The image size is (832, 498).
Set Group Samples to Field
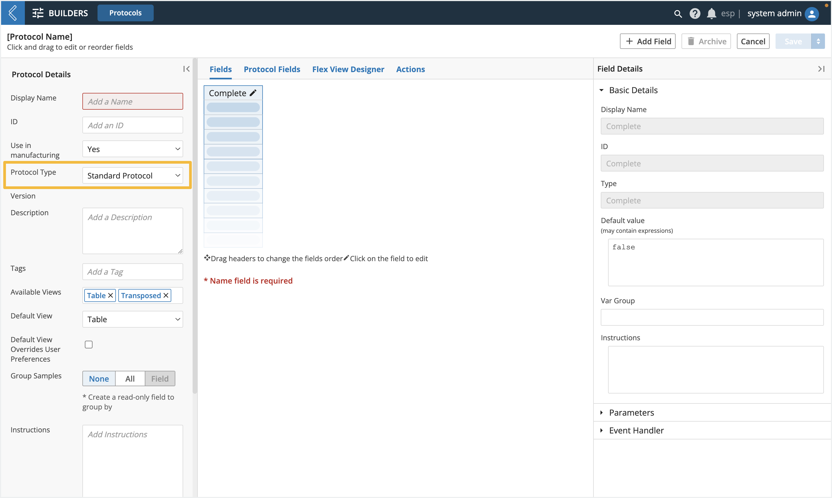pyautogui.click(x=160, y=379)
